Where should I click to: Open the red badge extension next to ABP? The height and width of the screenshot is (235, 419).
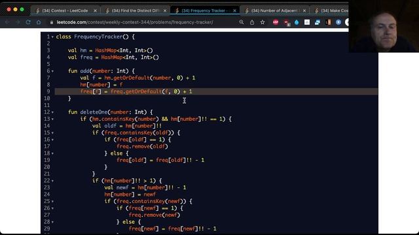coord(287,23)
